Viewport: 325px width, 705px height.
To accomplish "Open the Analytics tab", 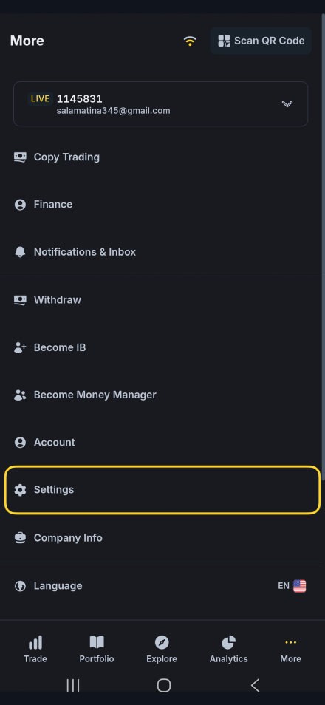I will (x=228, y=650).
